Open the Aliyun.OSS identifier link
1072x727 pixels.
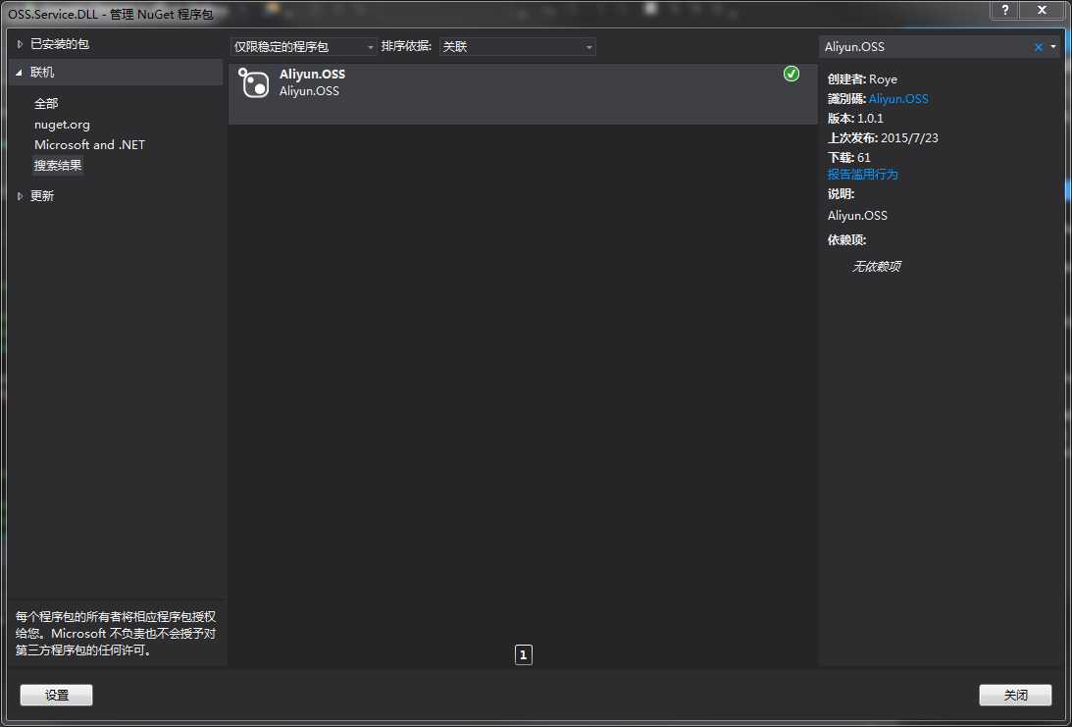898,98
